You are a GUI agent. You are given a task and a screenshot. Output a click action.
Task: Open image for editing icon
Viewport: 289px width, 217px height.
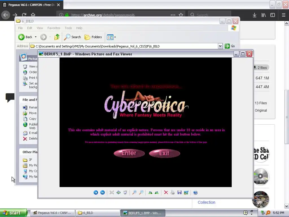(186, 192)
